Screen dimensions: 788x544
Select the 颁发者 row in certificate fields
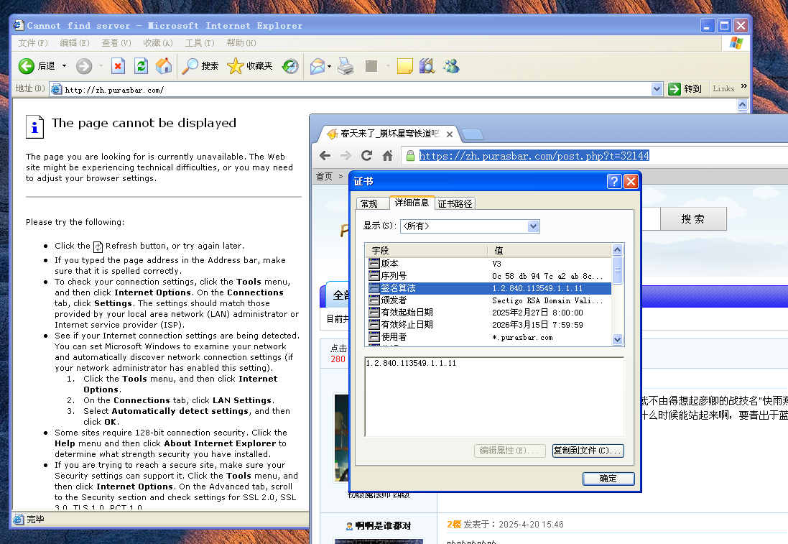click(489, 300)
